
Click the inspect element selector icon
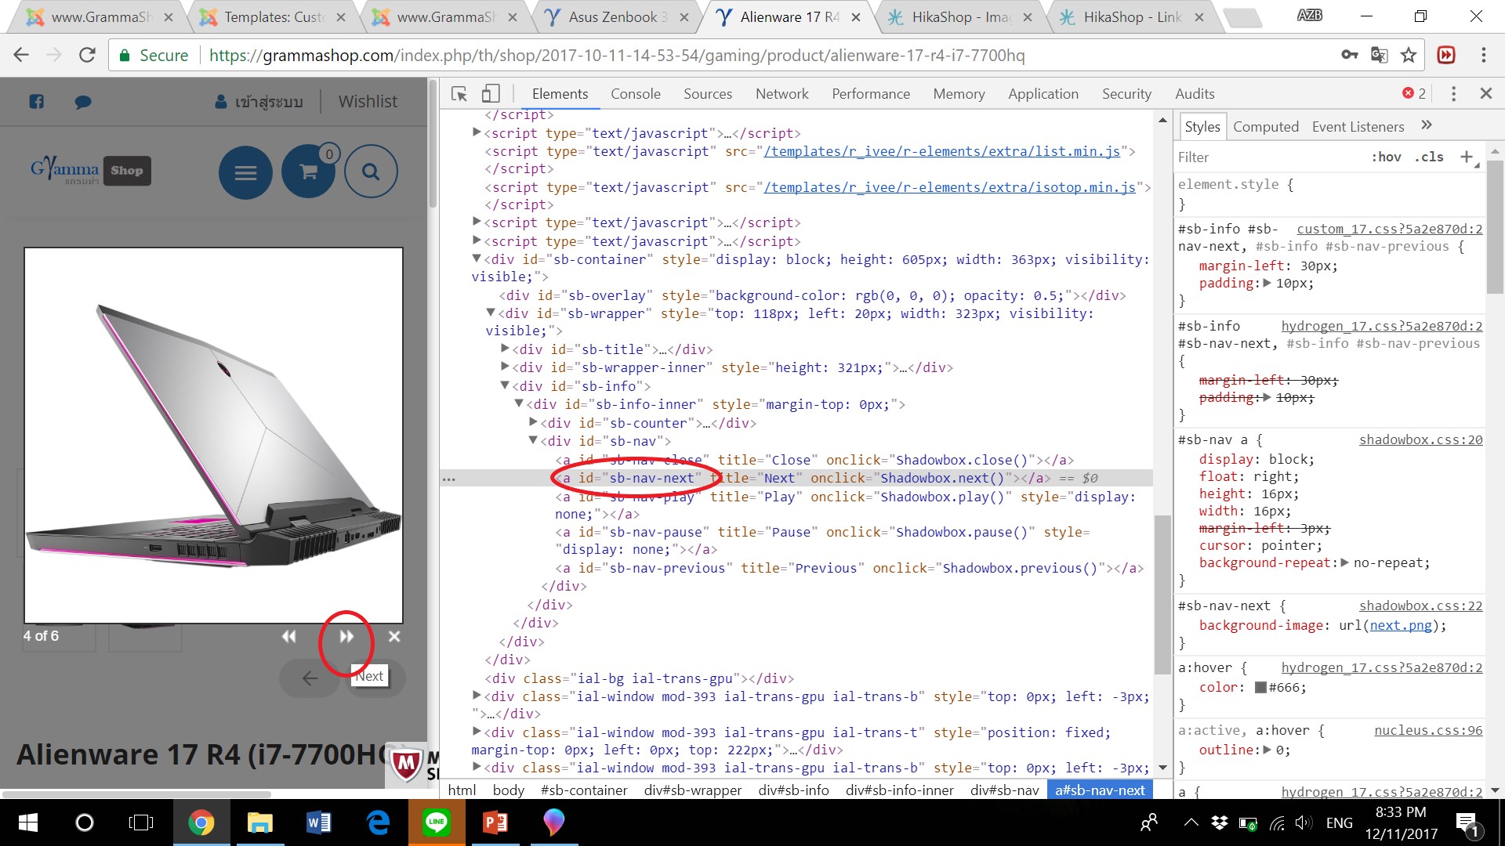pos(459,94)
